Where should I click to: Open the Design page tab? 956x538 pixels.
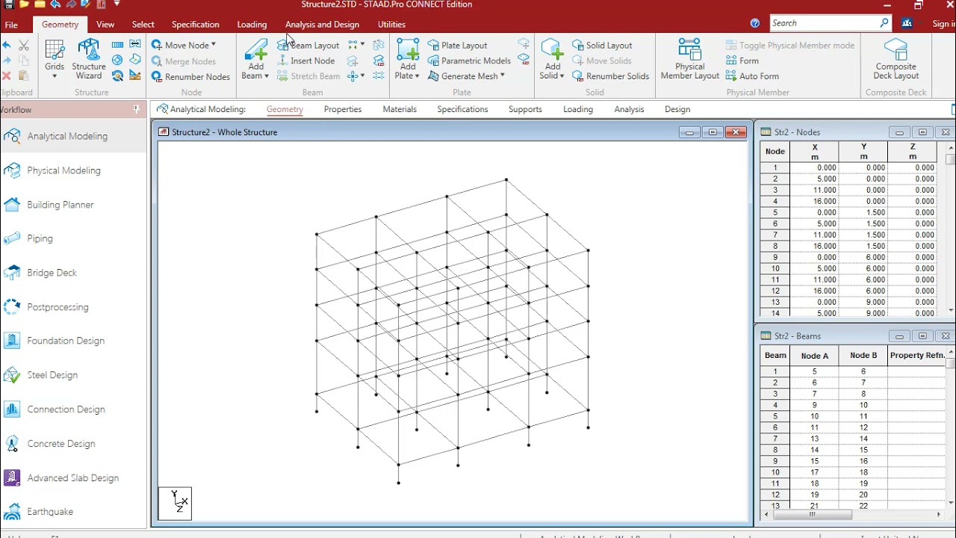pyautogui.click(x=677, y=109)
